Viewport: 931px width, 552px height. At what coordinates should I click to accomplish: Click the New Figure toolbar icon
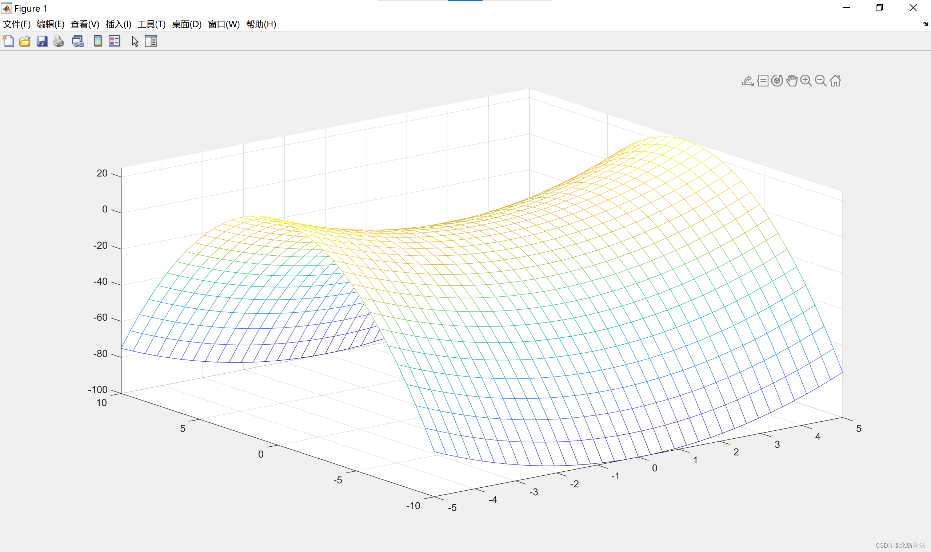8,41
